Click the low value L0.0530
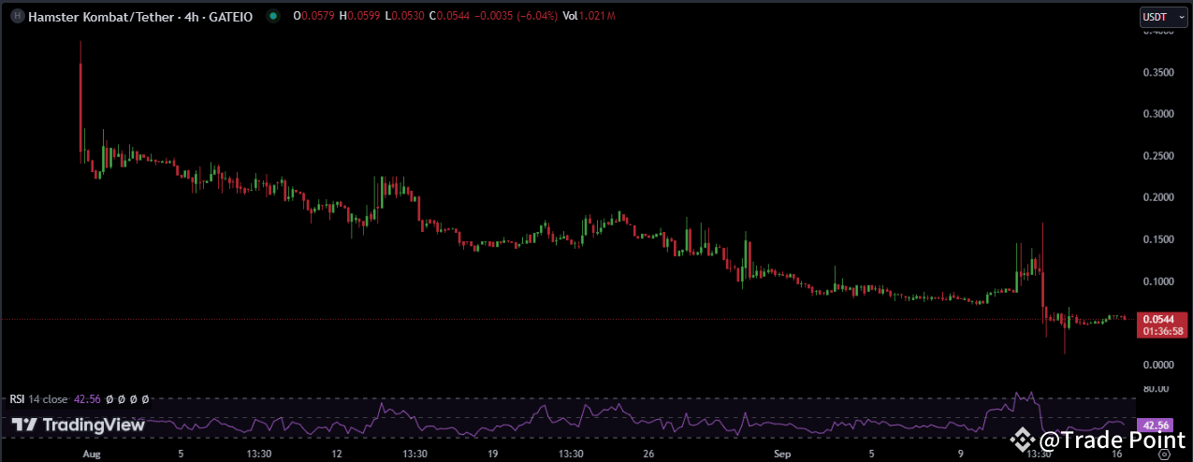 tap(403, 17)
